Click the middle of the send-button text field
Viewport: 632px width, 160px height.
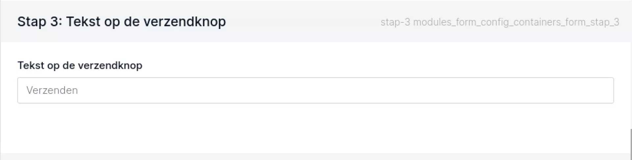315,90
